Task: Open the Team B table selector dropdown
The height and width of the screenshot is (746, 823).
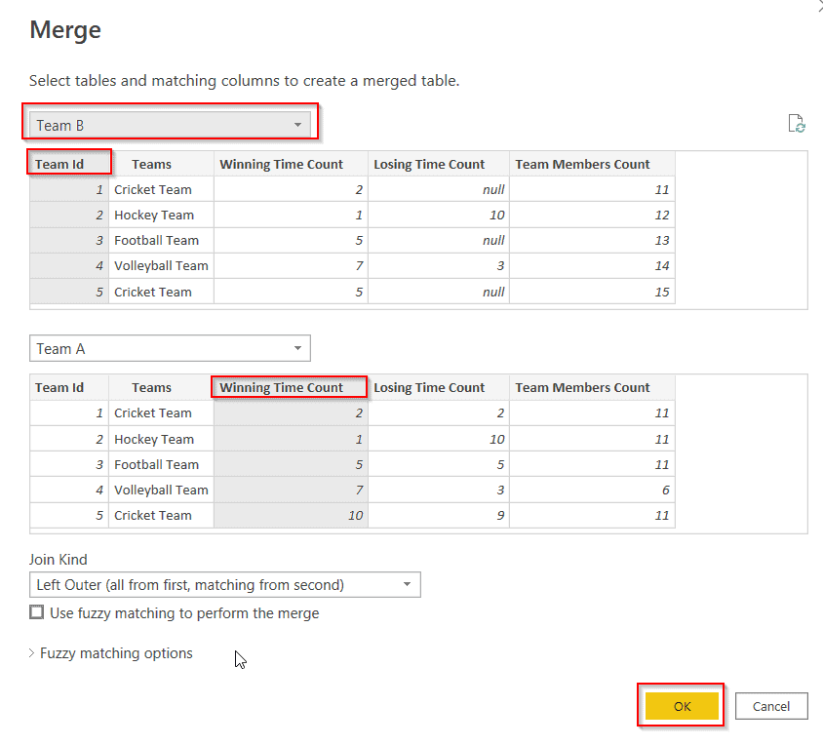Action: tap(297, 124)
